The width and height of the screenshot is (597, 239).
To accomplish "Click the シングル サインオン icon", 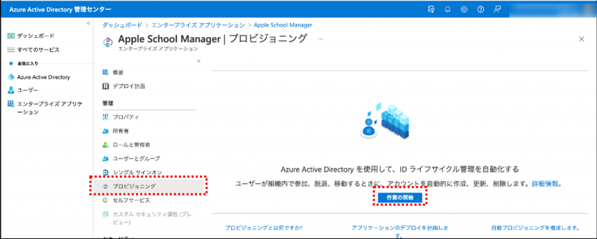I will coord(106,173).
